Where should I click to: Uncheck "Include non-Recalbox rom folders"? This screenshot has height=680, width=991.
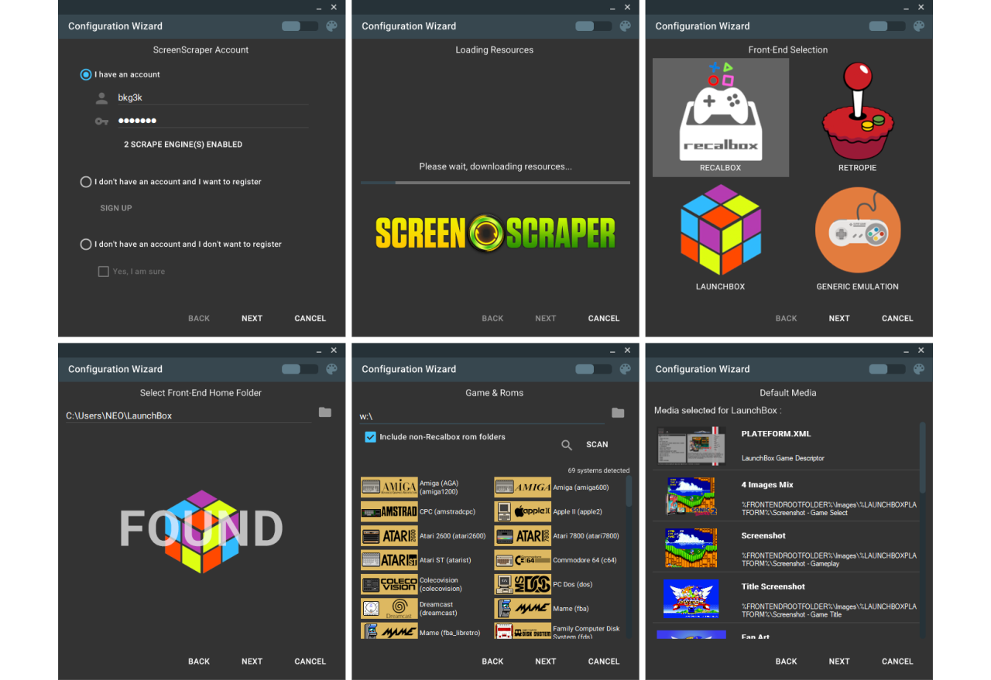click(x=370, y=437)
